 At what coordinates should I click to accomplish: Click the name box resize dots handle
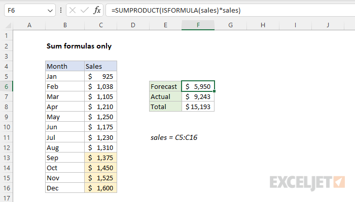click(61, 10)
